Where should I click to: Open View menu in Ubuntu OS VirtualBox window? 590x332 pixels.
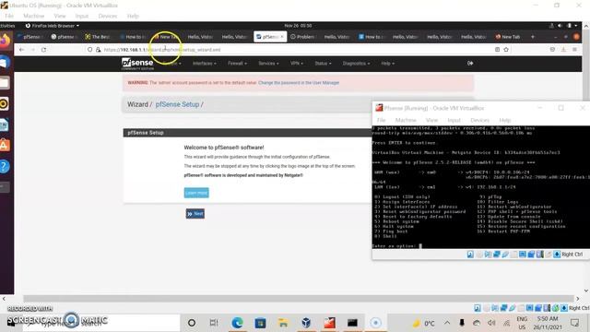[59, 16]
